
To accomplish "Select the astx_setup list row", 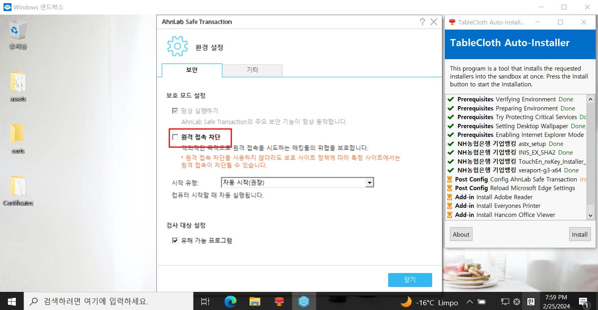I will [x=516, y=144].
